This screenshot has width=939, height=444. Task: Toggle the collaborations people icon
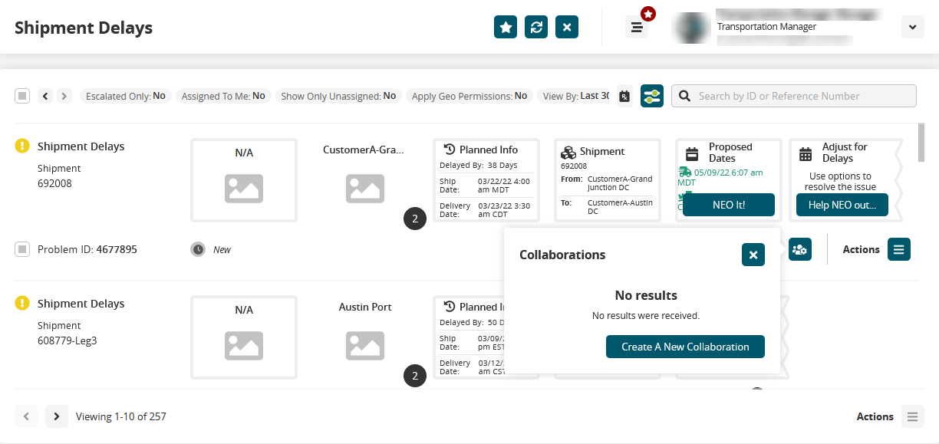[x=800, y=249]
